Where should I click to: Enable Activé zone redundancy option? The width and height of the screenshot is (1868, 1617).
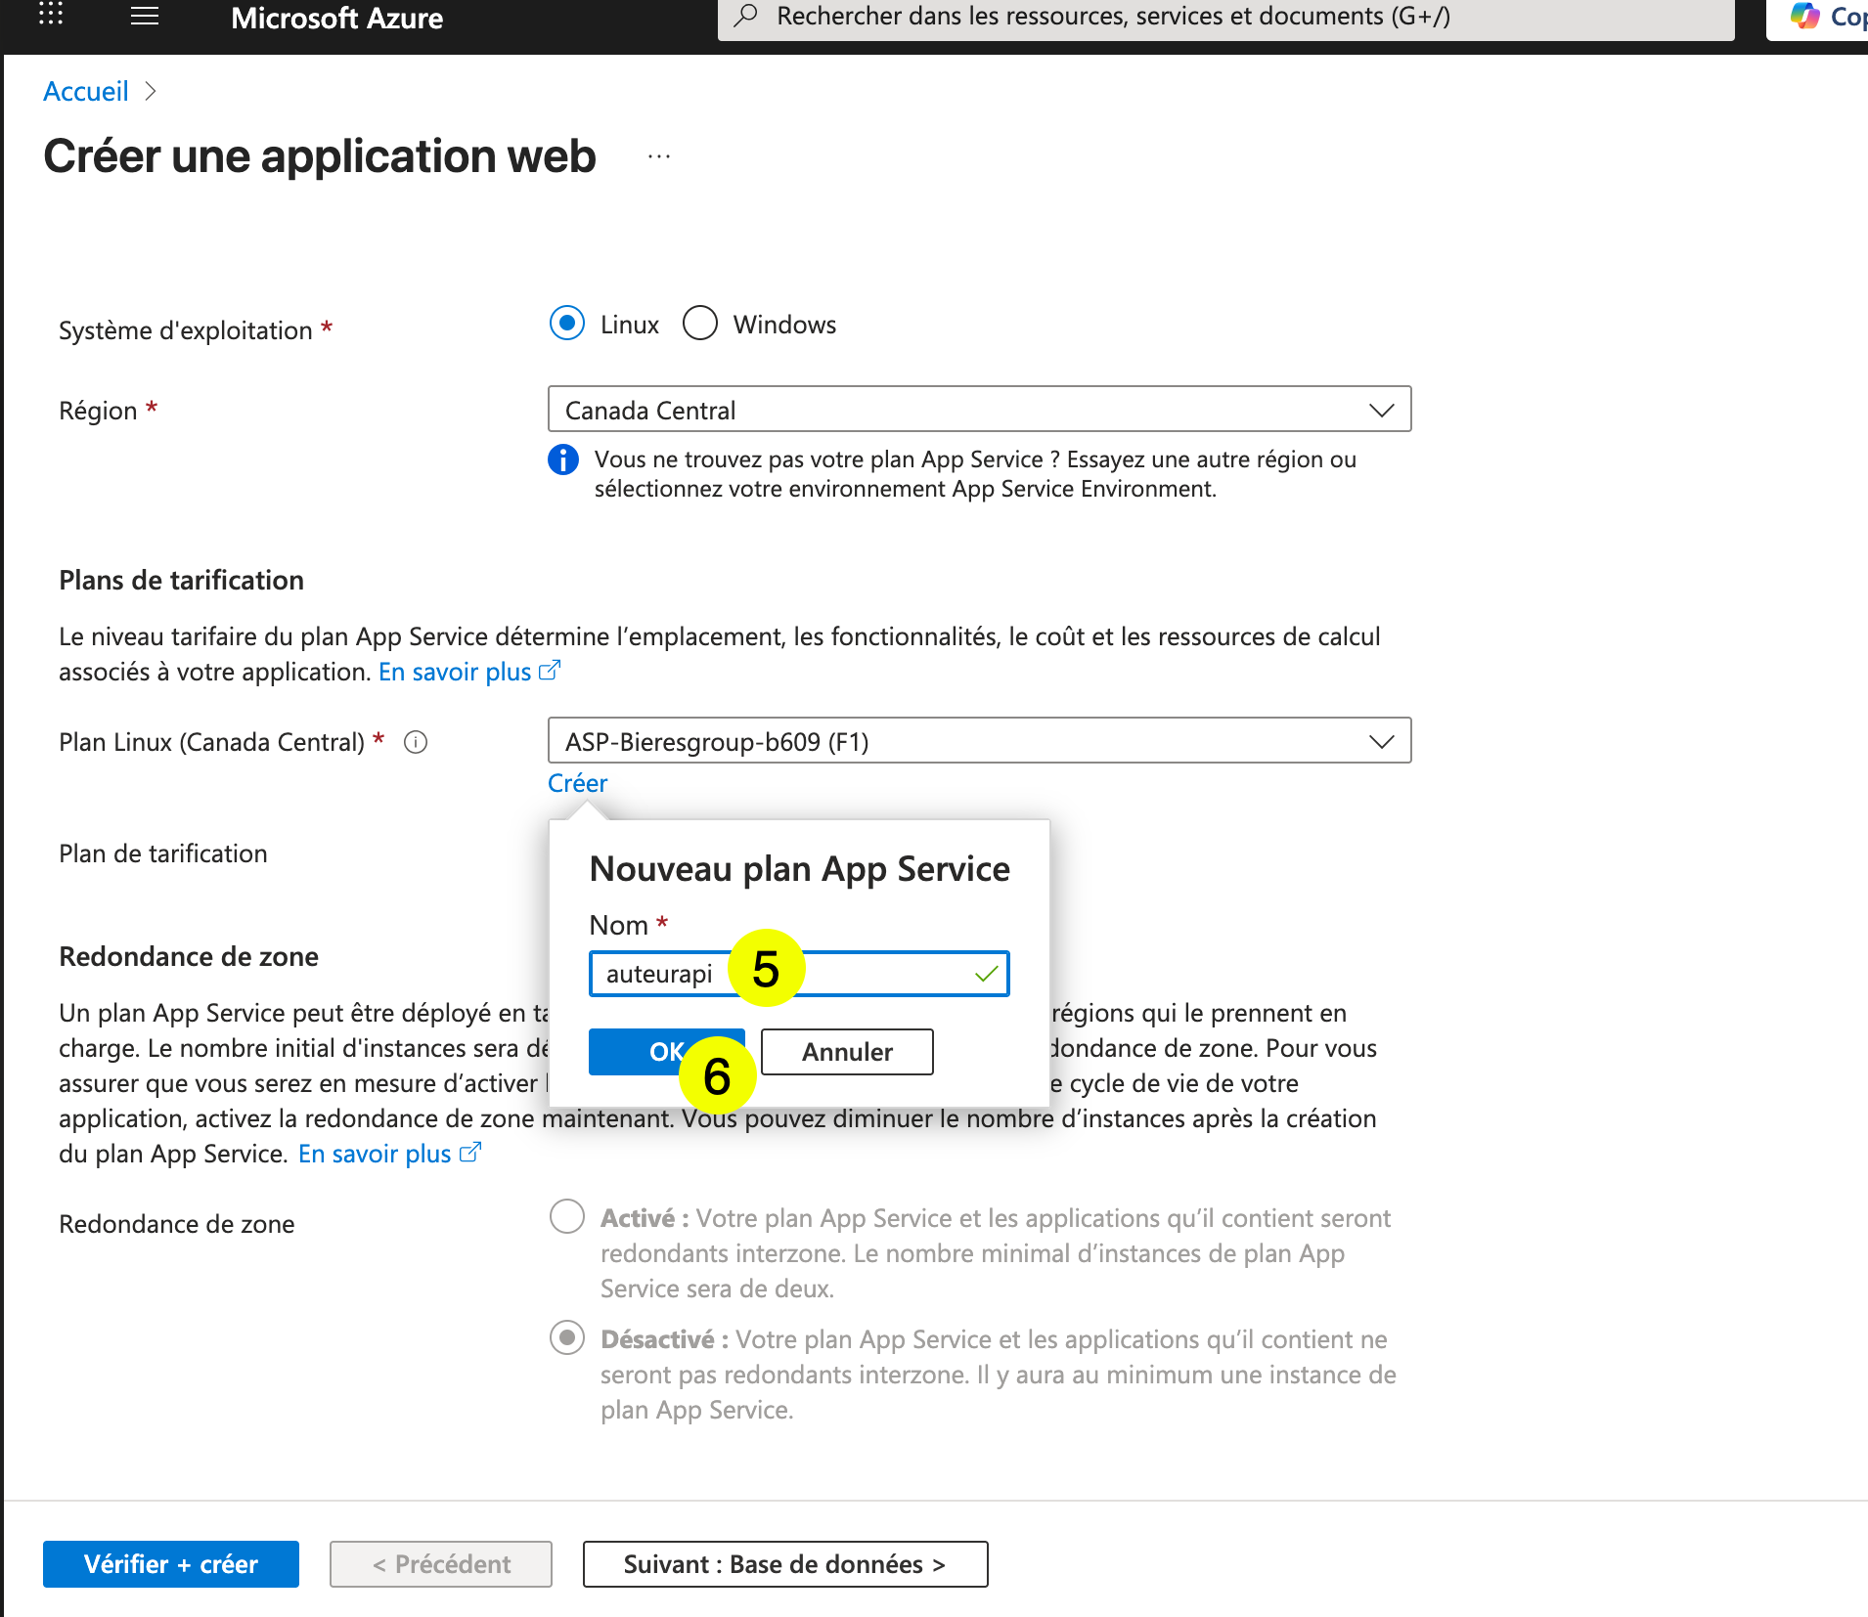coord(567,1217)
